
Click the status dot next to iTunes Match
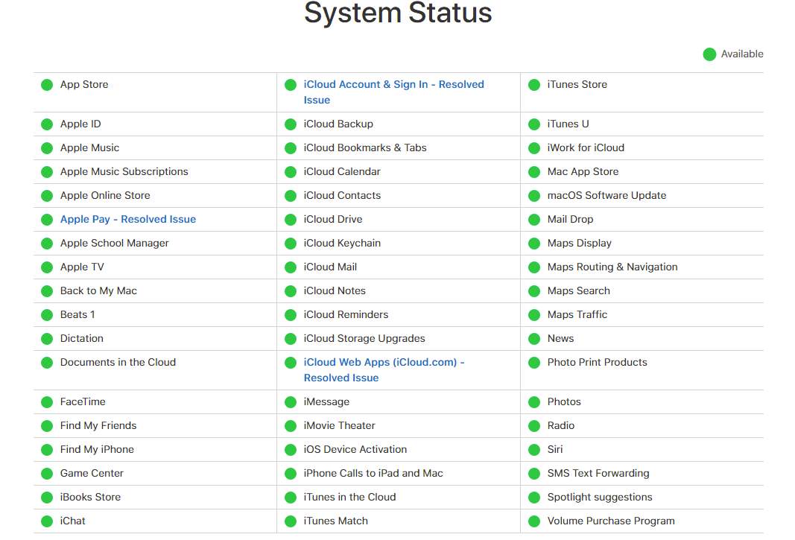tap(291, 521)
